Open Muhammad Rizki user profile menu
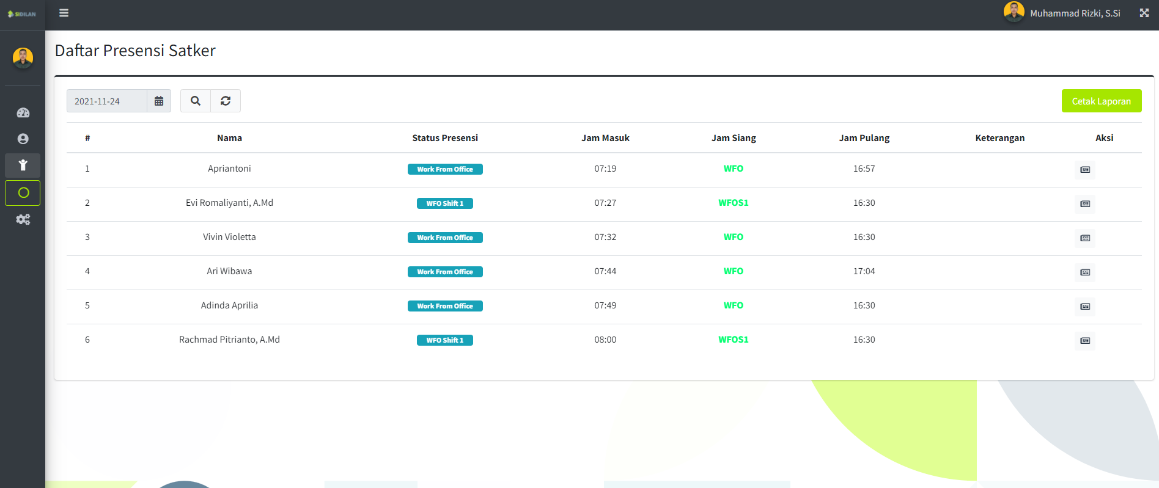Screen dimensions: 1159x488 point(1063,13)
